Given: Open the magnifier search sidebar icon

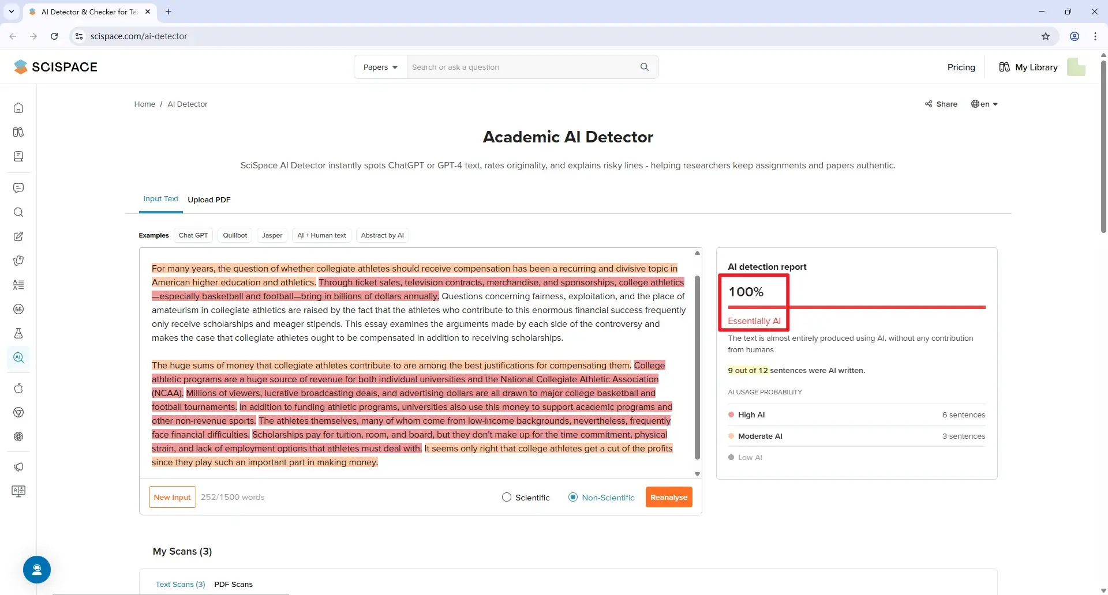Looking at the screenshot, I should pos(18,212).
